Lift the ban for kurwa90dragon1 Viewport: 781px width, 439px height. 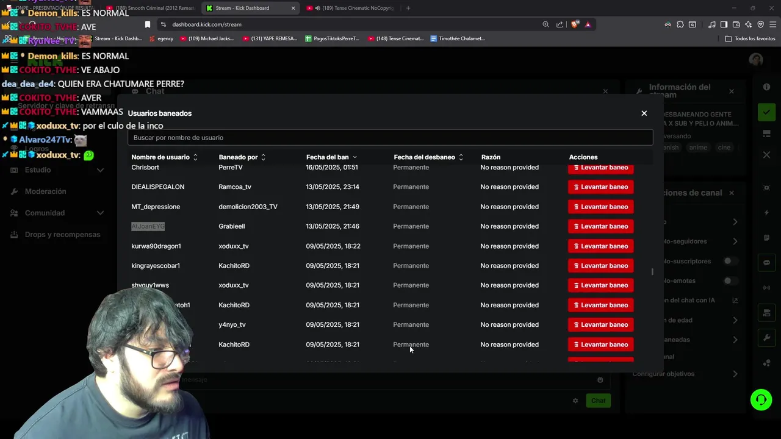(600, 246)
